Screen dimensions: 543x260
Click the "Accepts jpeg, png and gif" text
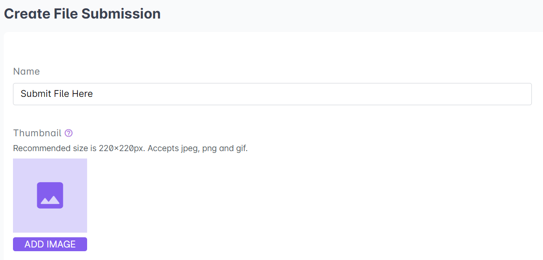click(x=197, y=149)
